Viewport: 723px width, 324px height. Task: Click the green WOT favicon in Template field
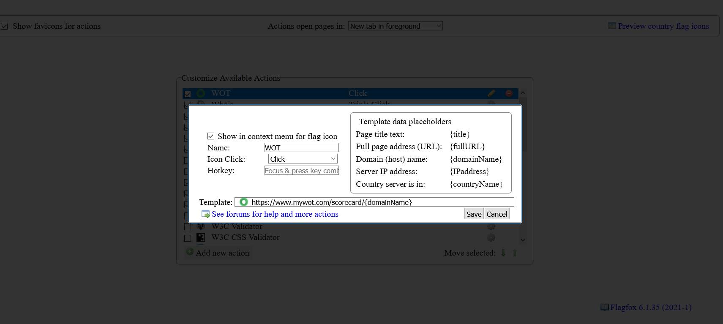coord(243,202)
